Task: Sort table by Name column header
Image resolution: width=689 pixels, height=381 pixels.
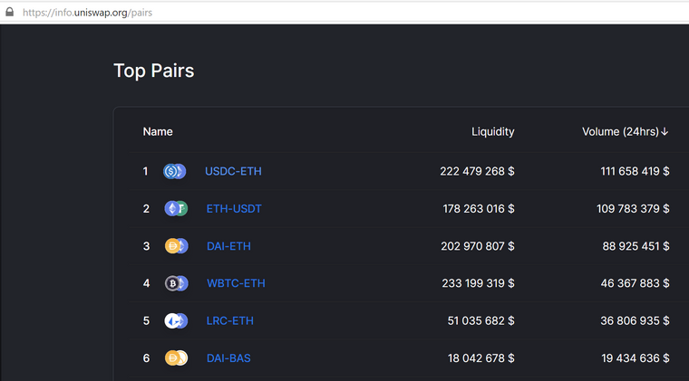Action: tap(158, 131)
